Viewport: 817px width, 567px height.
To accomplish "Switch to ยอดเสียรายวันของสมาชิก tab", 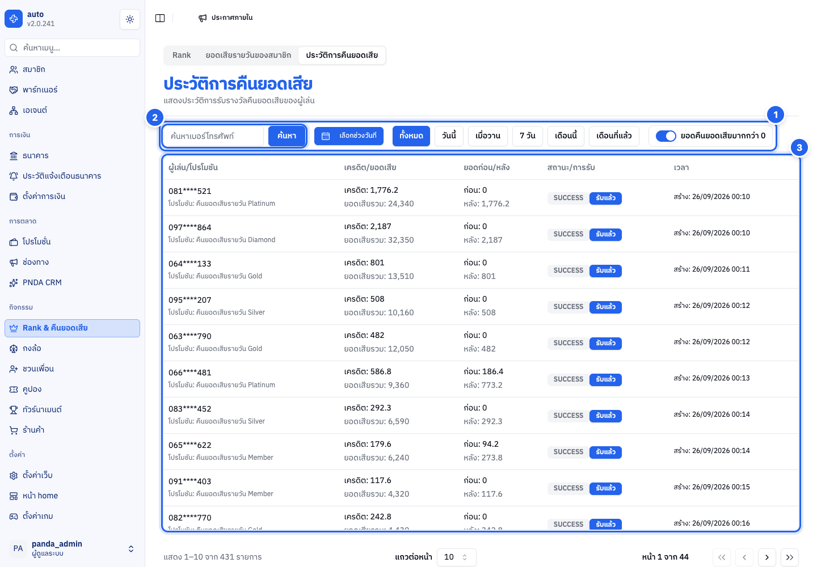I will 249,56.
